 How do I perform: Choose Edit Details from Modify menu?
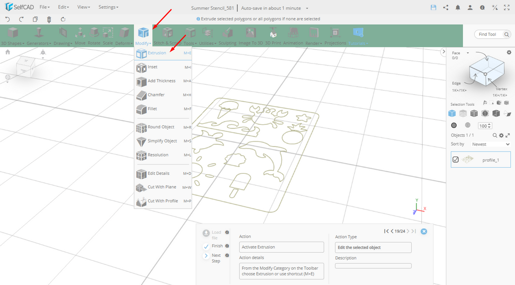163,173
